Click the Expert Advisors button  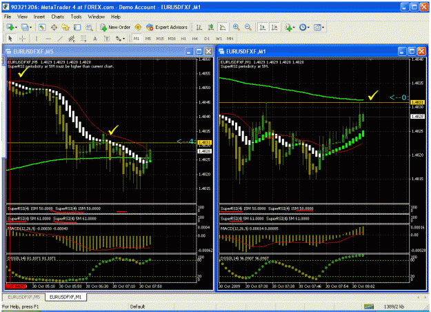167,27
